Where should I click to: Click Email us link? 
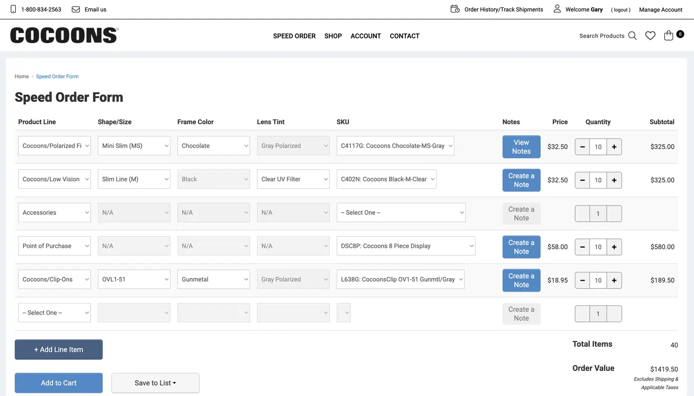coord(95,9)
